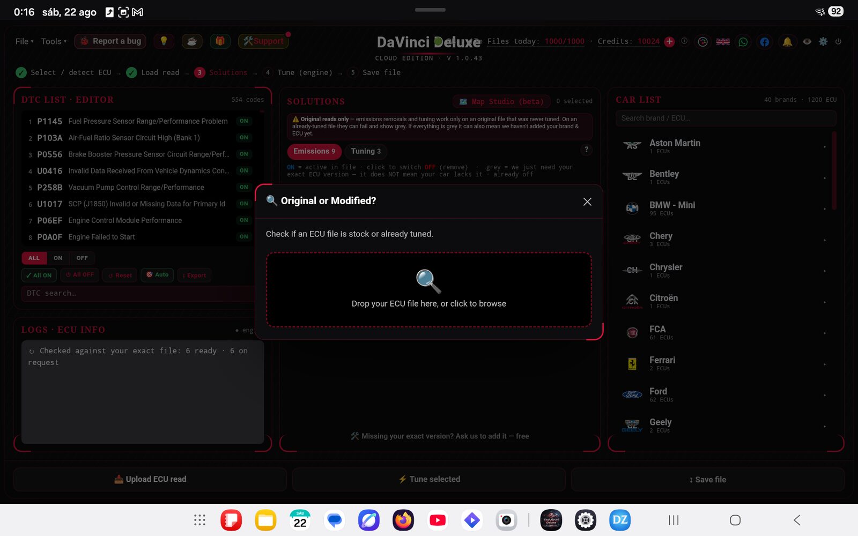Click Save file button

(x=708, y=479)
